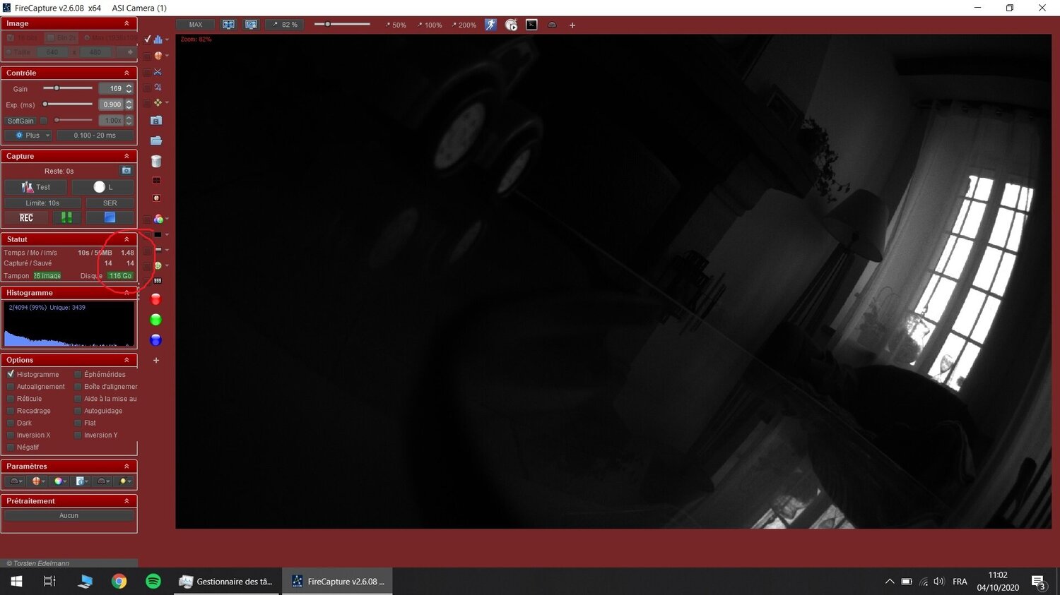Enable the Dark checkbox

coord(11,423)
